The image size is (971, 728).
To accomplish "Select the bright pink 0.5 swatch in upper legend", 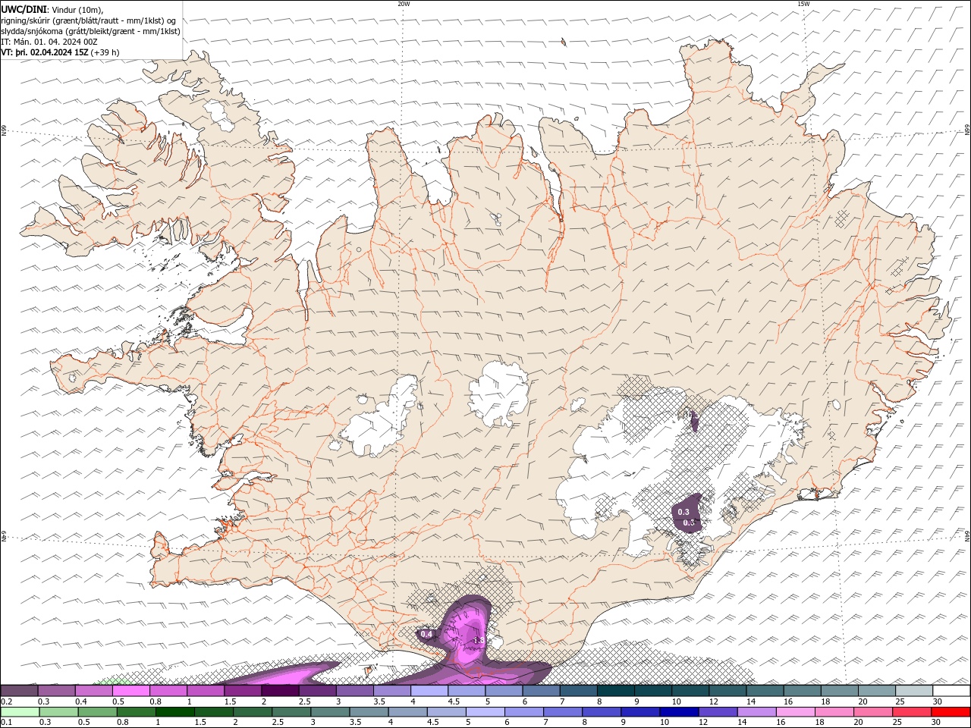I will (x=132, y=691).
